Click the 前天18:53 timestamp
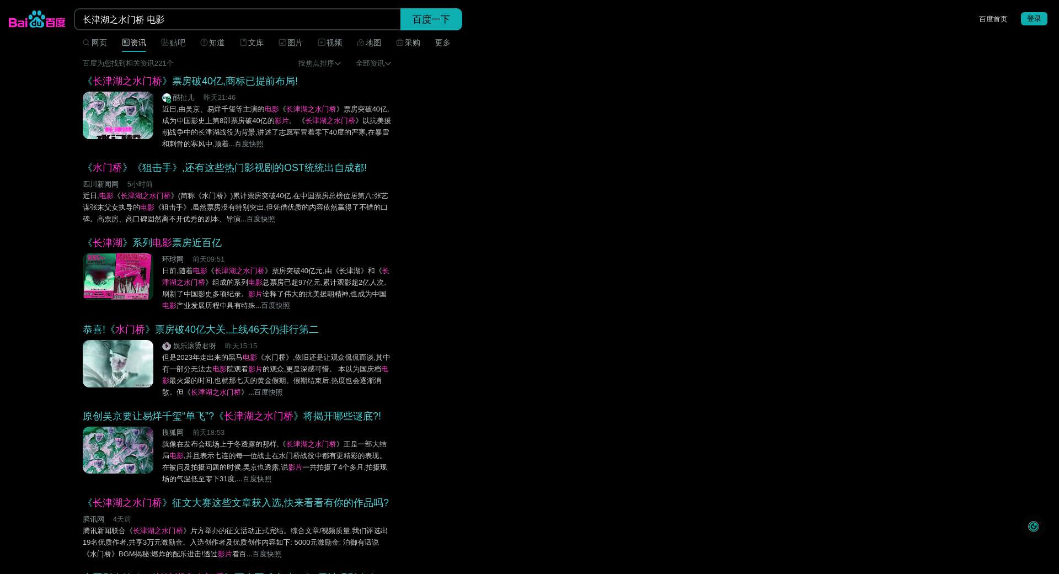Viewport: 1059px width, 574px height. (x=208, y=433)
